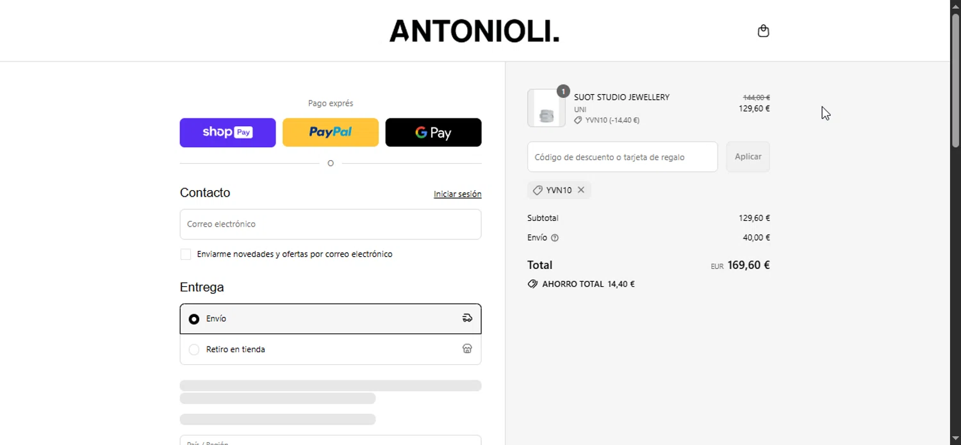The width and height of the screenshot is (961, 445).
Task: Click the Aplicar button
Action: point(748,157)
